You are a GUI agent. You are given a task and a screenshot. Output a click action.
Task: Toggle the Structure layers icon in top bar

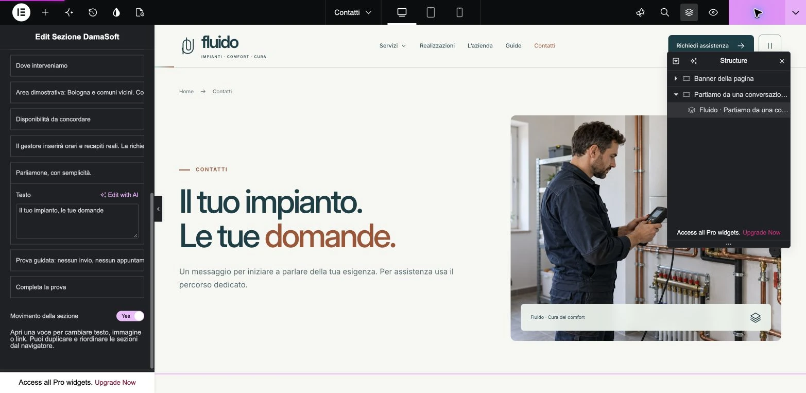[689, 12]
